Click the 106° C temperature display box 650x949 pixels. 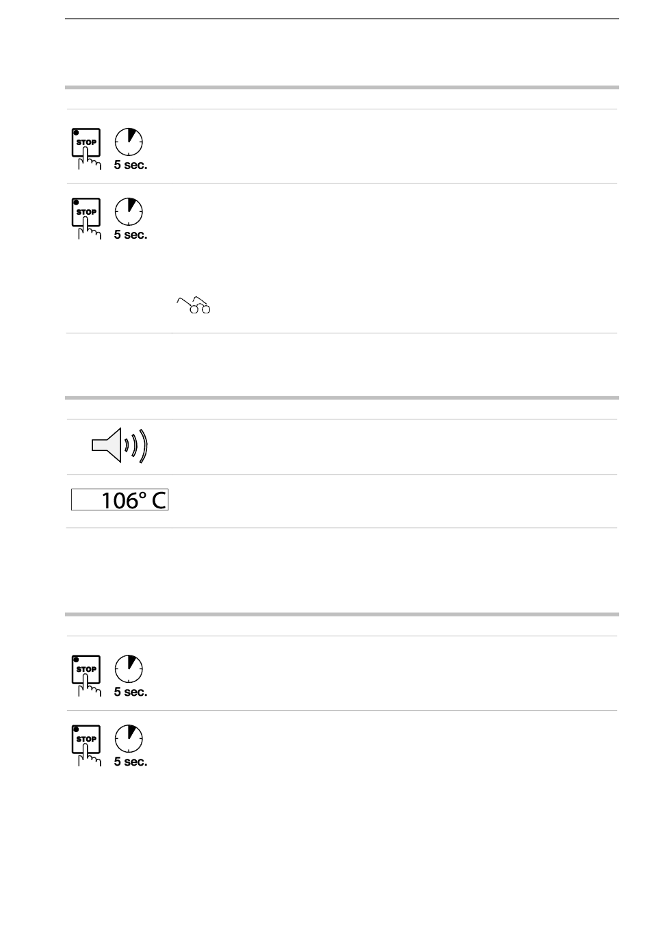coord(120,500)
